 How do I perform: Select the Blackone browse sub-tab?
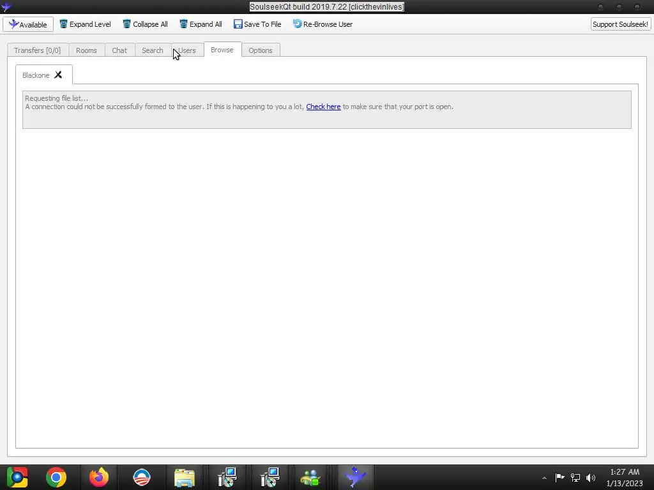(36, 75)
